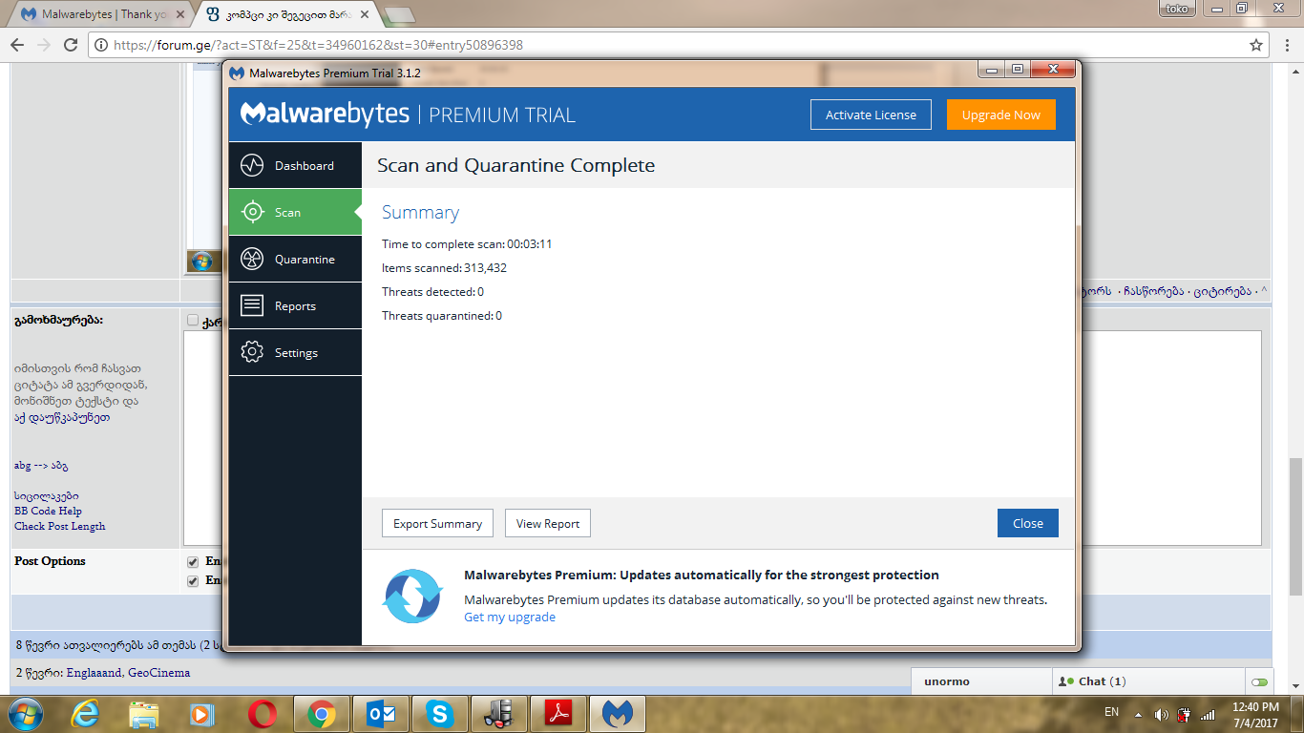The height and width of the screenshot is (733, 1304).
Task: Go to Reports in Malwarebytes sidebar
Action: coord(295,305)
